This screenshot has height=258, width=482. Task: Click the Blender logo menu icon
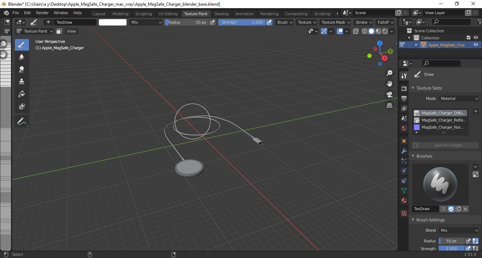[6, 13]
